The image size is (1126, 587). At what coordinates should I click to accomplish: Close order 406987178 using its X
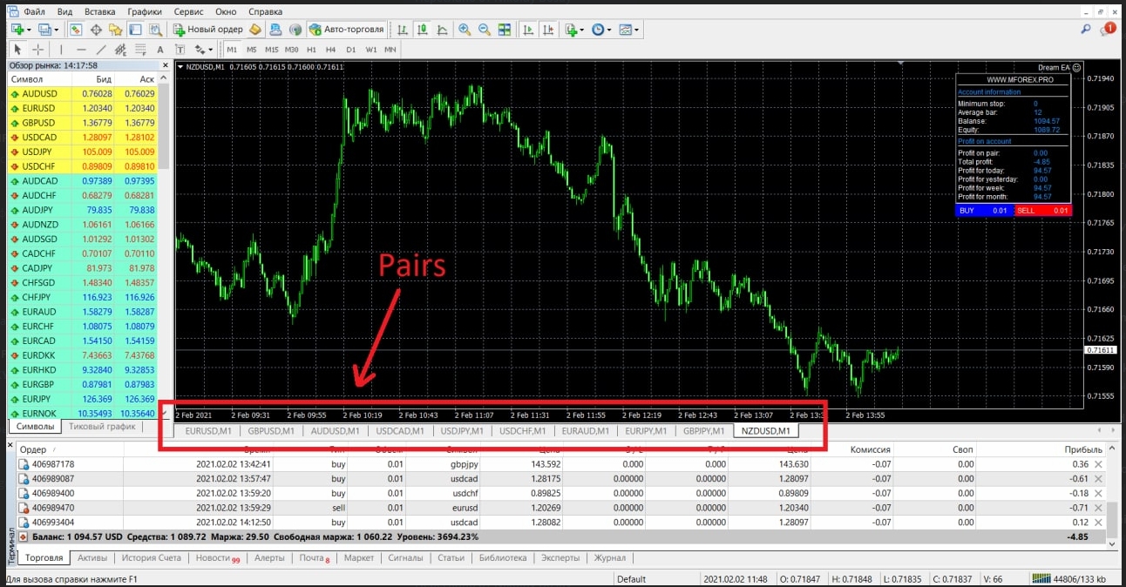pyautogui.click(x=1097, y=464)
